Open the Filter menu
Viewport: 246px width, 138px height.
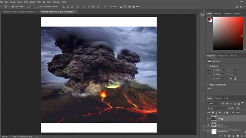(38, 2)
